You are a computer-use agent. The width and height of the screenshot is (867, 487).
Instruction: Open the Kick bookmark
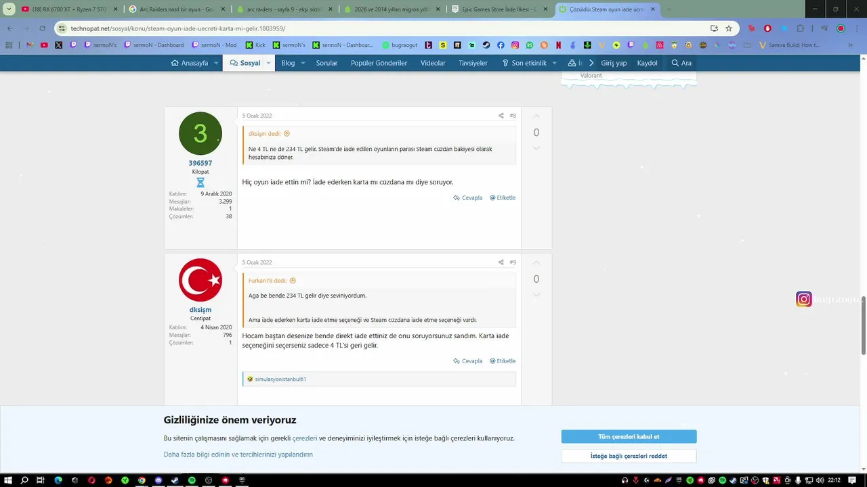255,45
